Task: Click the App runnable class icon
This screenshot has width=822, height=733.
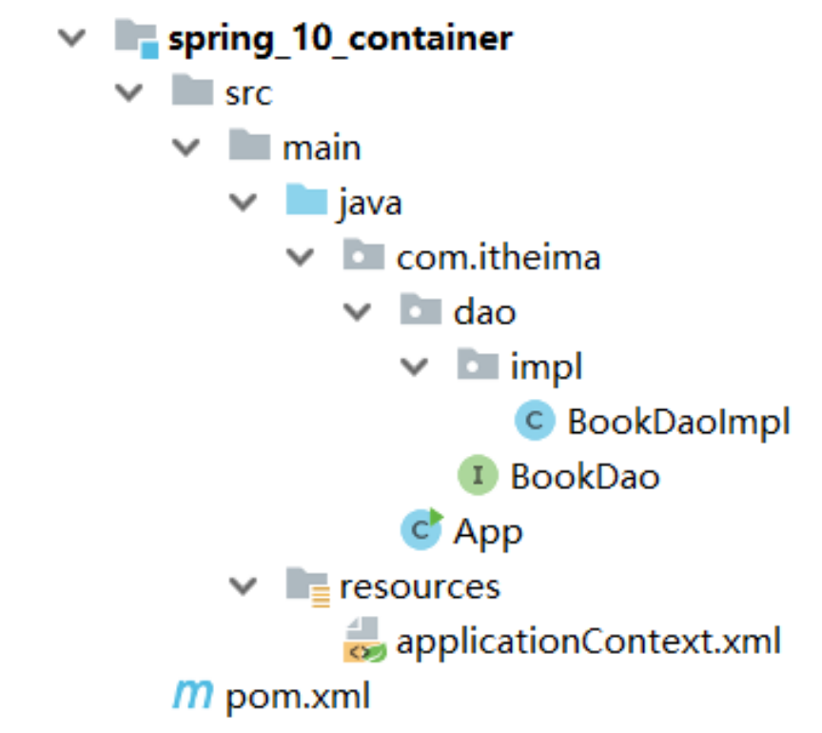Action: pyautogui.click(x=421, y=529)
